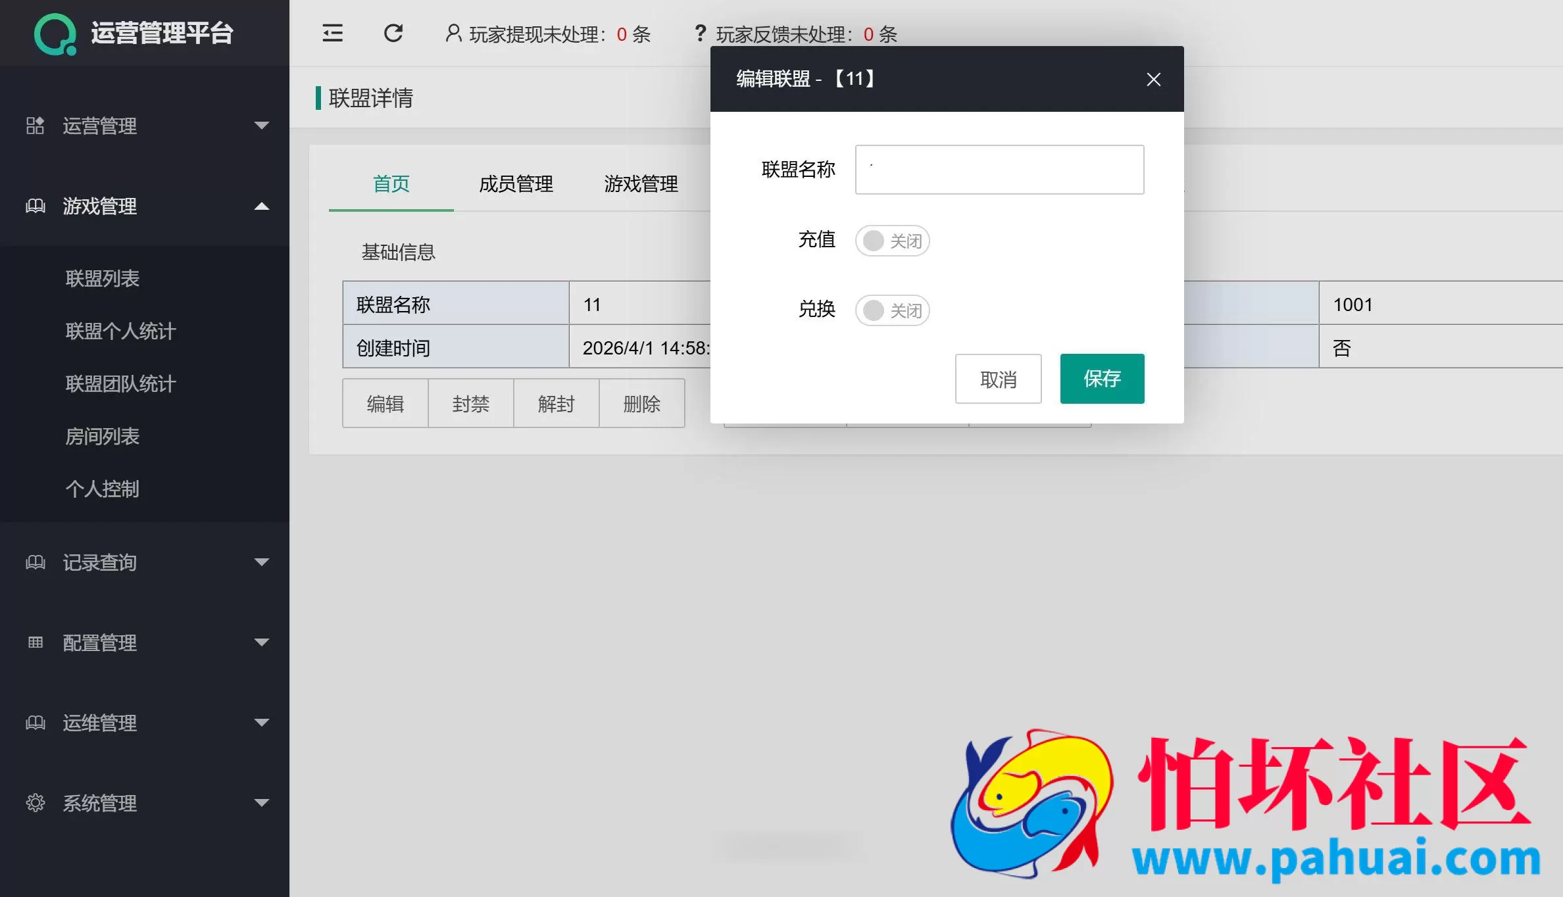Open 联盟团队统计 in the sidebar
The width and height of the screenshot is (1563, 897).
121,383
